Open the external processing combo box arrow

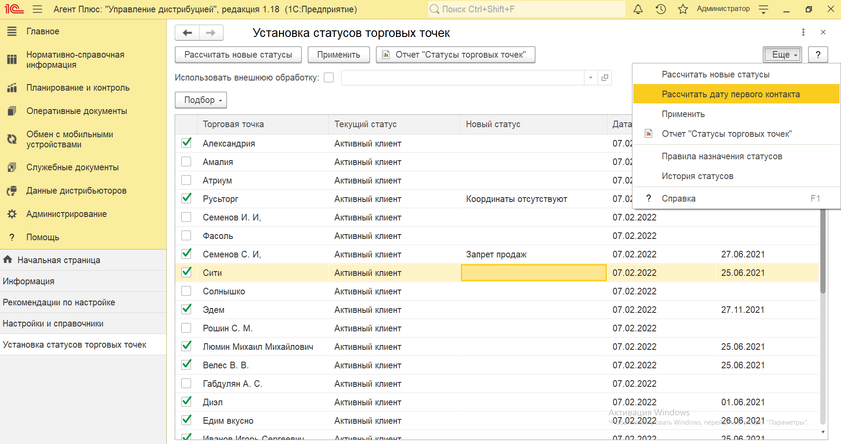click(591, 78)
